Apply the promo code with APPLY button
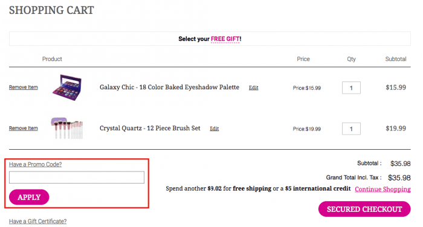 coord(29,197)
